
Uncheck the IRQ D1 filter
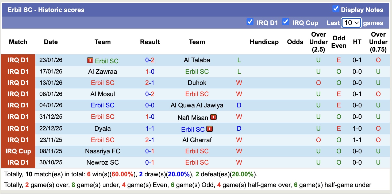point(250,22)
